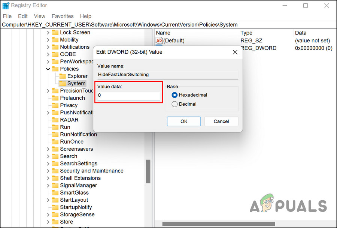Click inside the Value data input box
Viewport: 337px width, 228px height.
click(128, 95)
